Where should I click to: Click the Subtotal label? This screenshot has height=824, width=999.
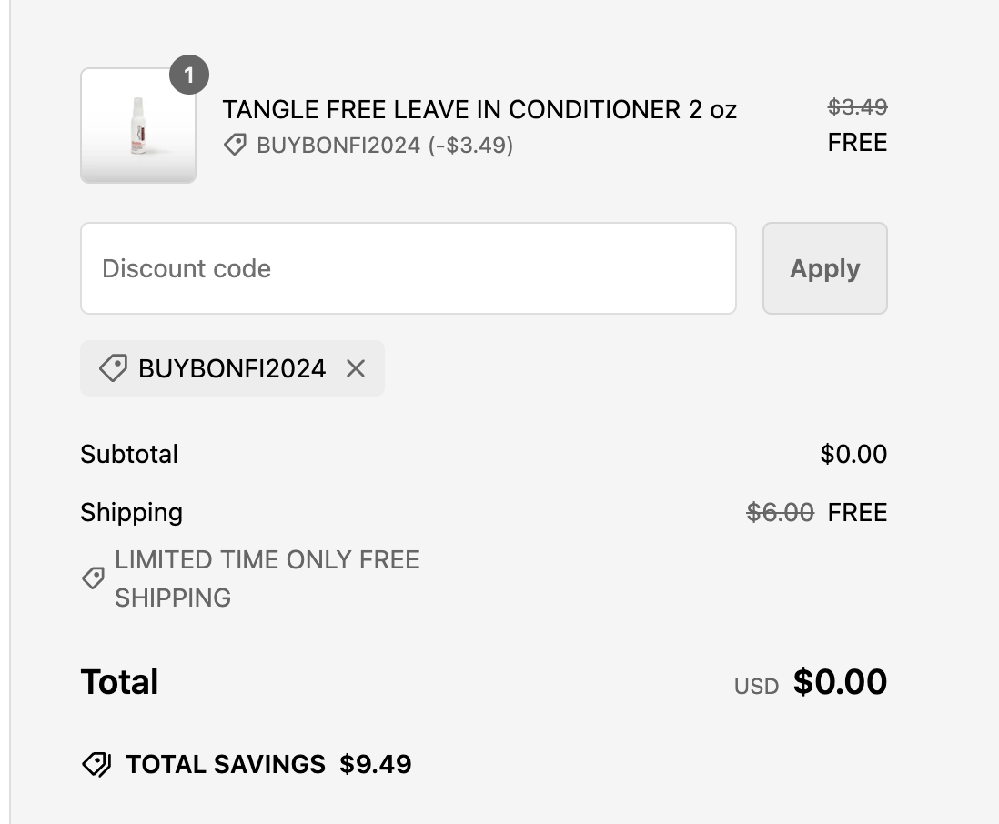pos(129,454)
